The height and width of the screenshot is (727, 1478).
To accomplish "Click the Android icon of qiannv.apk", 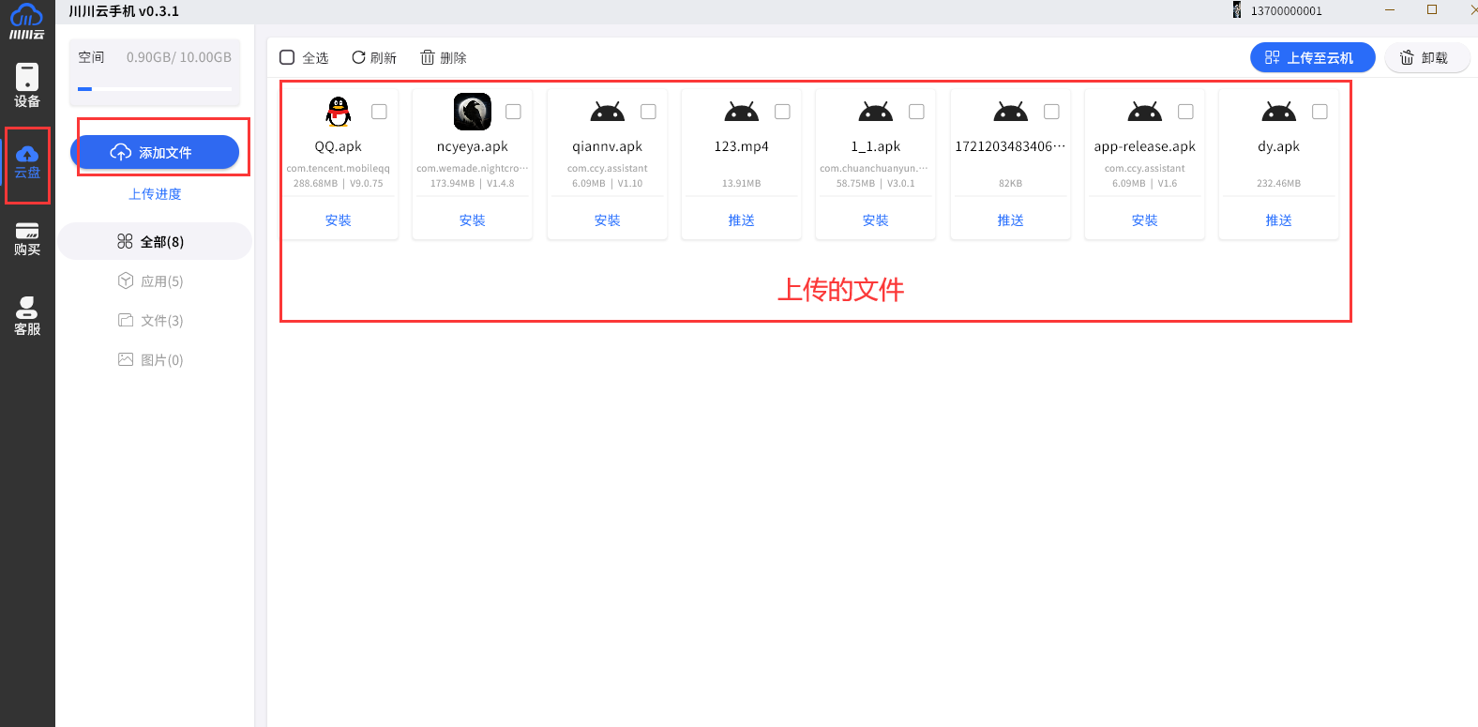I will point(608,112).
